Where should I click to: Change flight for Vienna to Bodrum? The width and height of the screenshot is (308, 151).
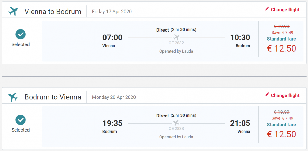[x=285, y=10]
